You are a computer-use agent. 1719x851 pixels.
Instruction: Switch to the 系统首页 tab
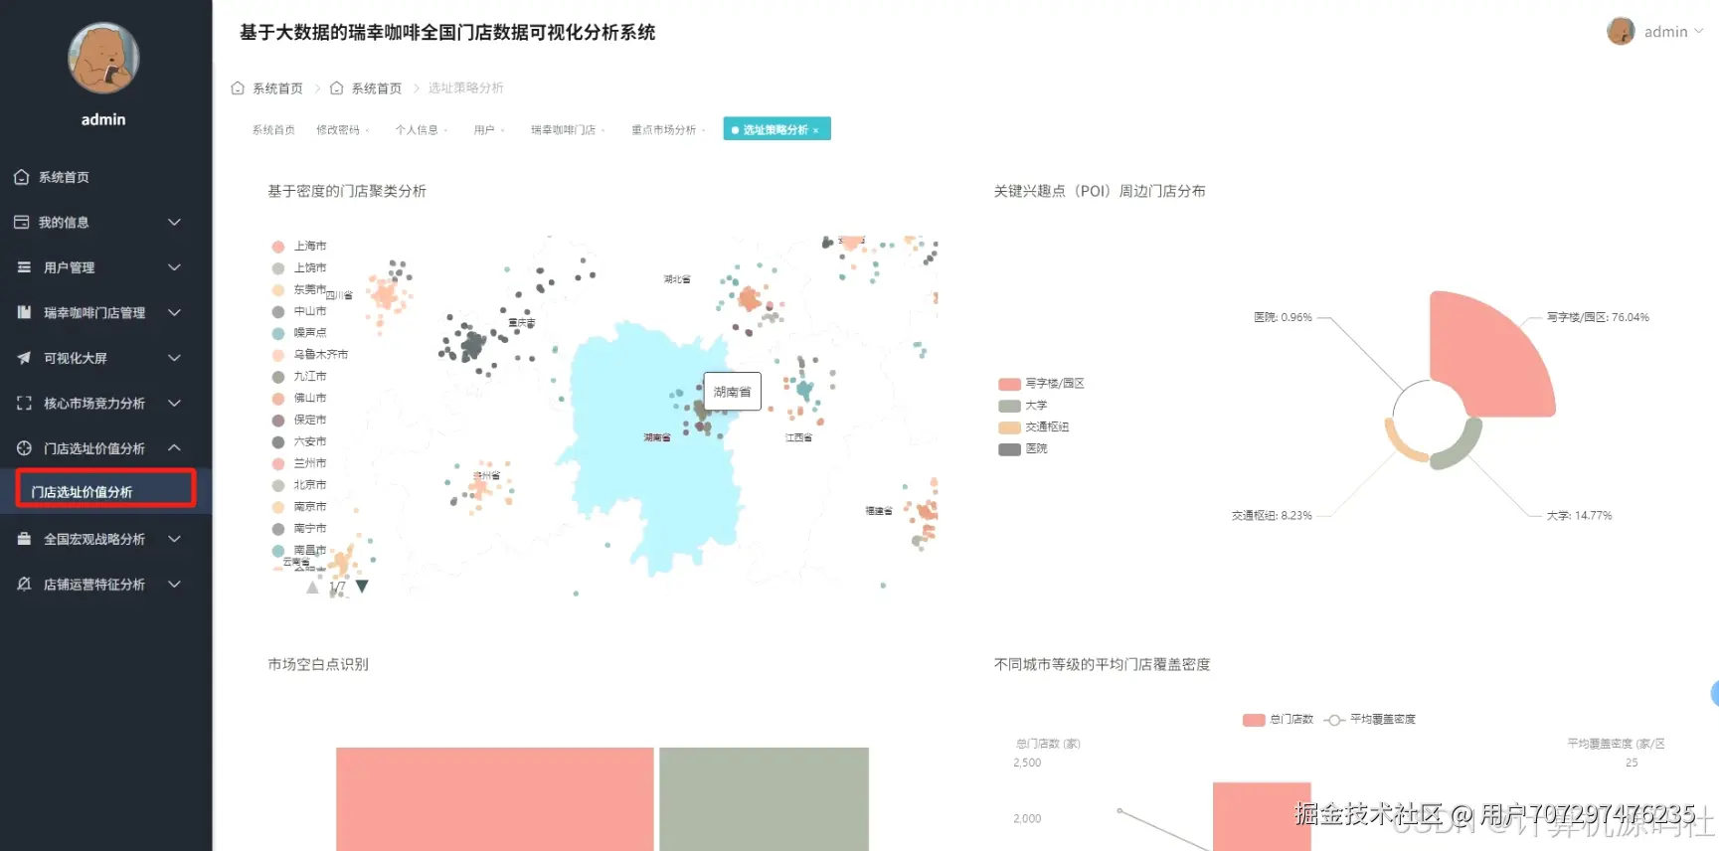273,130
